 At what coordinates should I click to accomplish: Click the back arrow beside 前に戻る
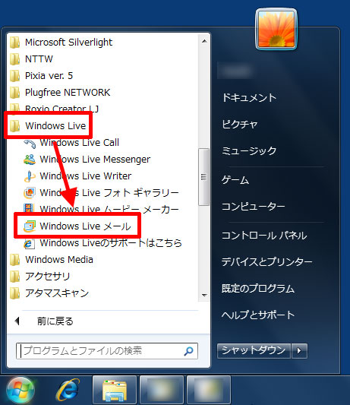click(17, 321)
